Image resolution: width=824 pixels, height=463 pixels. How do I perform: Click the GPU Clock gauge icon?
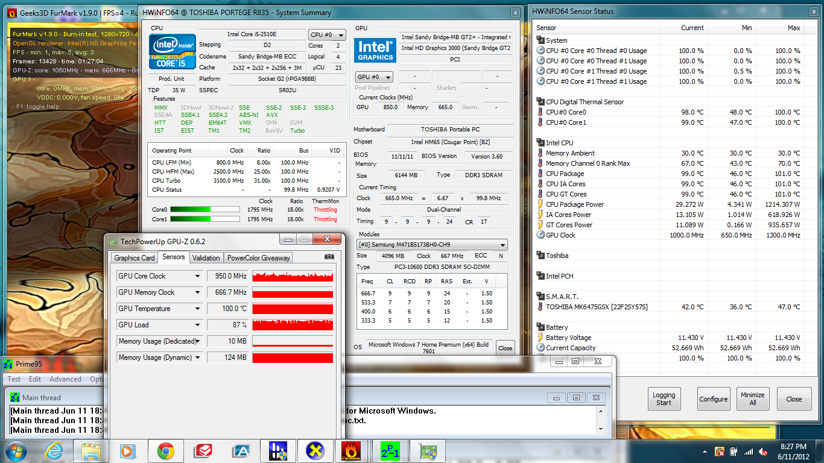[540, 235]
